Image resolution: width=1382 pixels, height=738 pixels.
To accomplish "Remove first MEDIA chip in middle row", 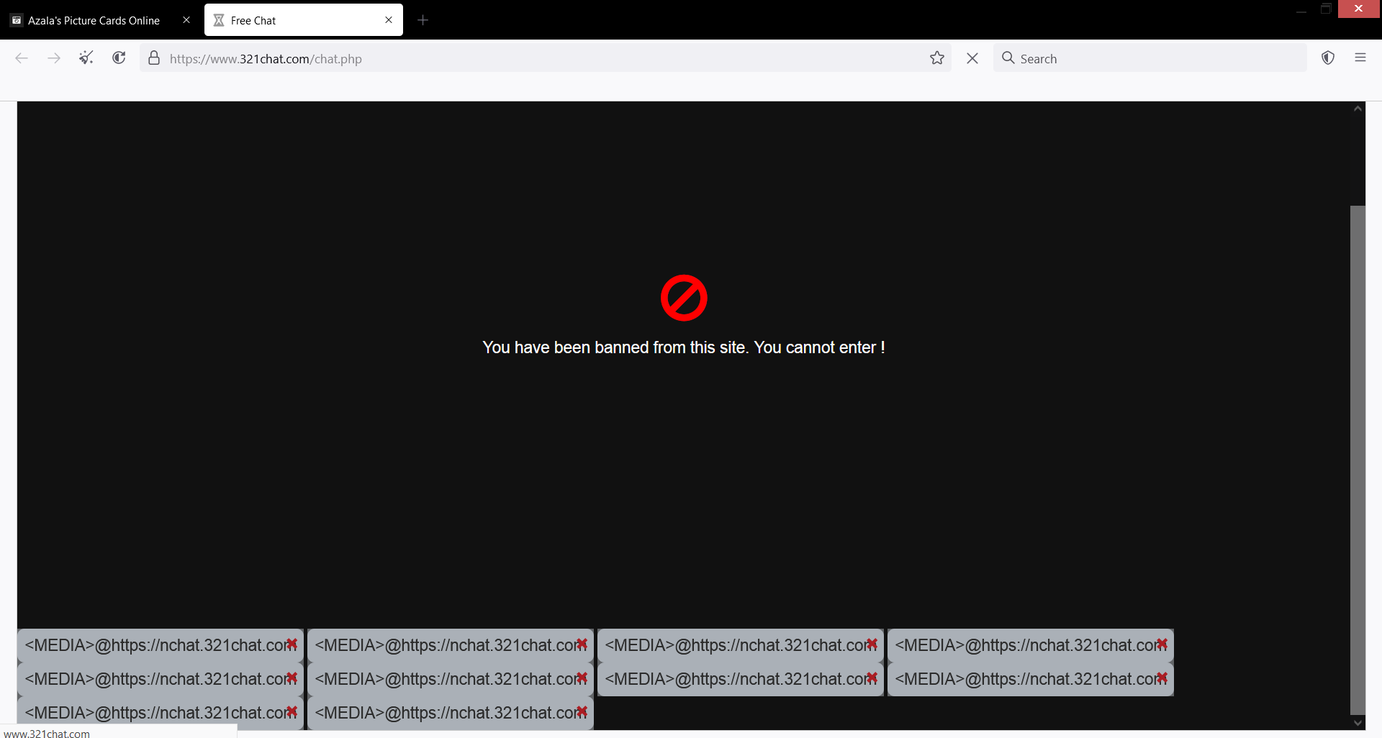I will 292,678.
